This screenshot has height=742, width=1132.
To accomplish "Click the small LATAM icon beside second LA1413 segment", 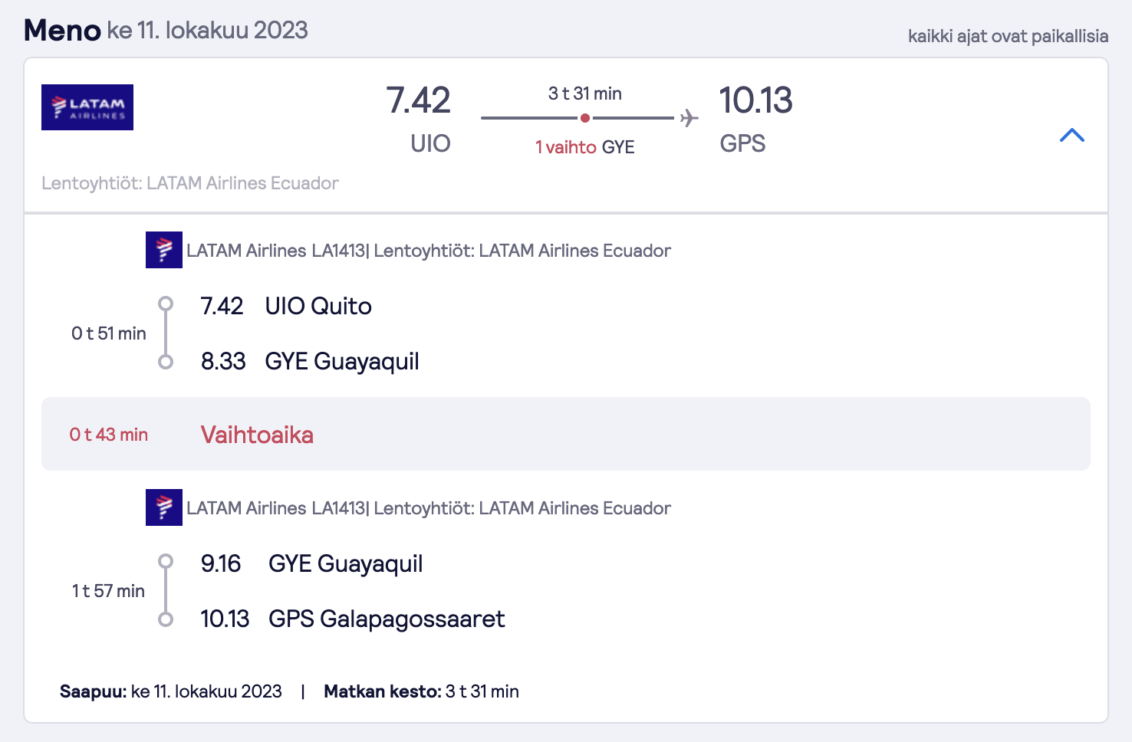I will (x=164, y=507).
